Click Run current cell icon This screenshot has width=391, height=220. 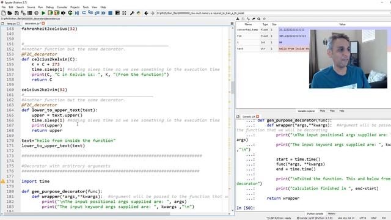pos(50,13)
